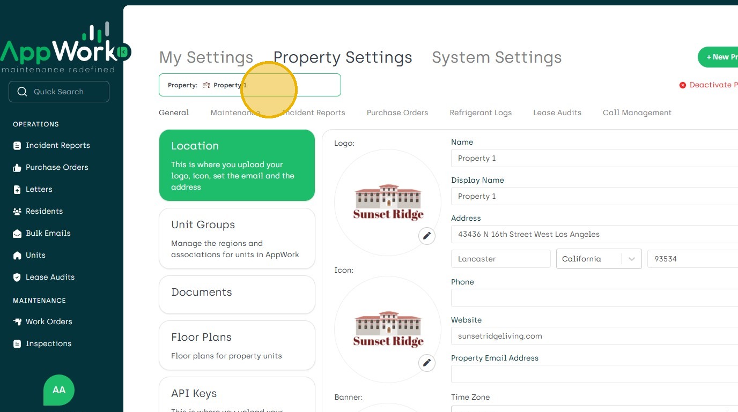
Task: Select the Call Management sub-tab
Action: pyautogui.click(x=637, y=113)
